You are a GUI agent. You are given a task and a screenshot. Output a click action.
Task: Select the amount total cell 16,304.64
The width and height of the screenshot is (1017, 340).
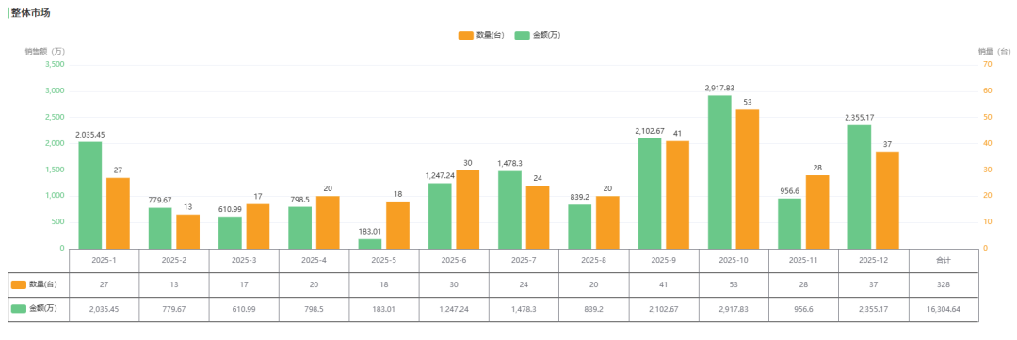(x=944, y=310)
